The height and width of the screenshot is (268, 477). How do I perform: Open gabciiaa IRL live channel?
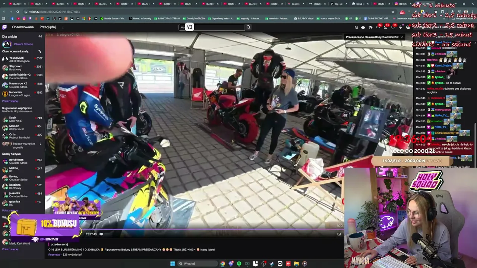click(22, 203)
